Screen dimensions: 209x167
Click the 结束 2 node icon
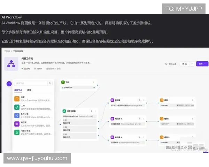tap(162, 119)
